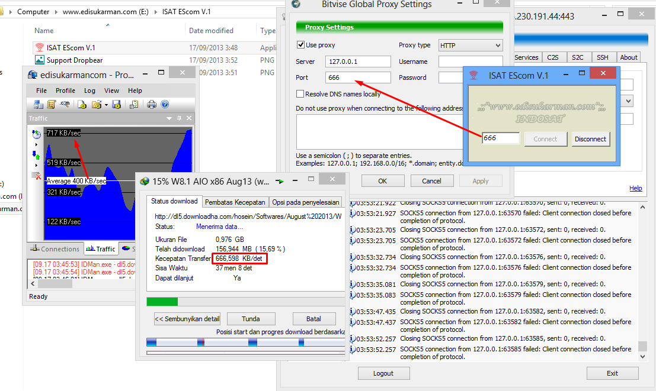Click the info icon beside the 03:53:23.705 Closing SOCKS5 log entry
656x391 pixels.
(352, 230)
